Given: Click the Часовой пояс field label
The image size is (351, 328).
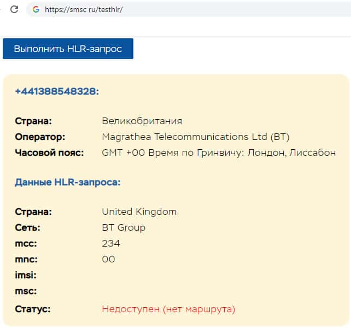Looking at the screenshot, I should click(x=49, y=153).
